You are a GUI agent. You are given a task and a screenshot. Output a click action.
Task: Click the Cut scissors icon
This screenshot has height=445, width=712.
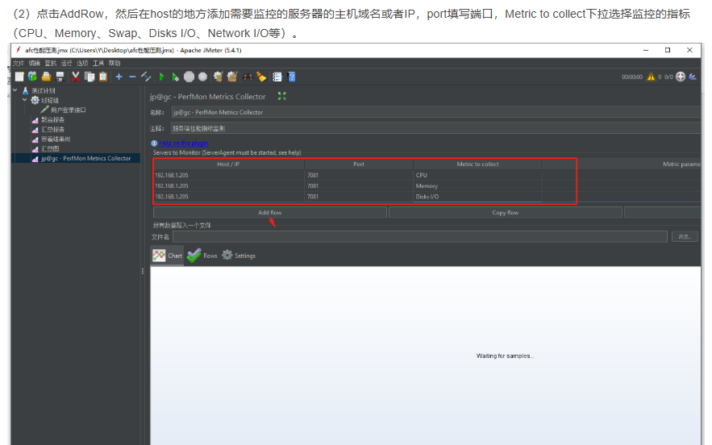(x=75, y=77)
